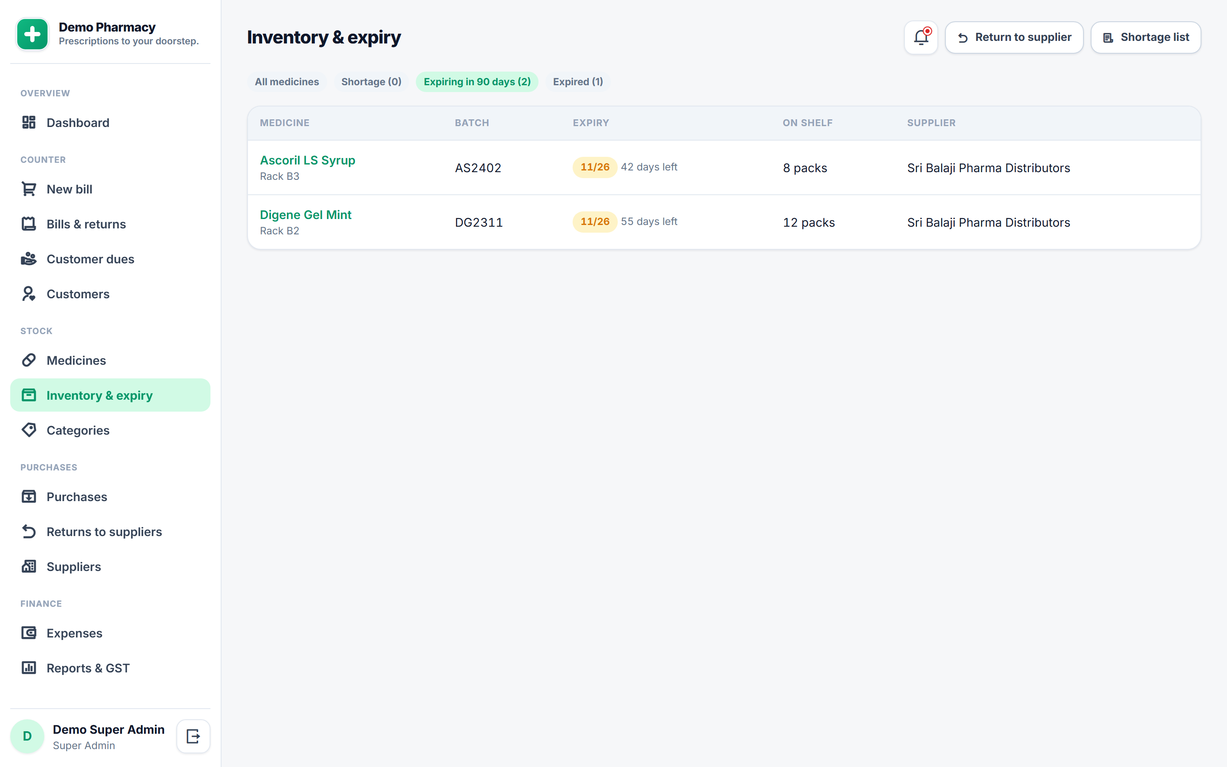Click the Returns to suppliers arrow icon
Image resolution: width=1227 pixels, height=767 pixels.
click(29, 532)
